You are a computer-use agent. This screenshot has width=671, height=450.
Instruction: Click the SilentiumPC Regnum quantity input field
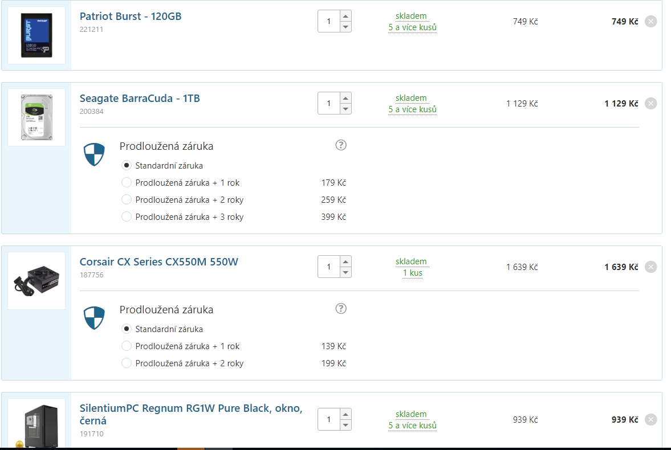329,420
